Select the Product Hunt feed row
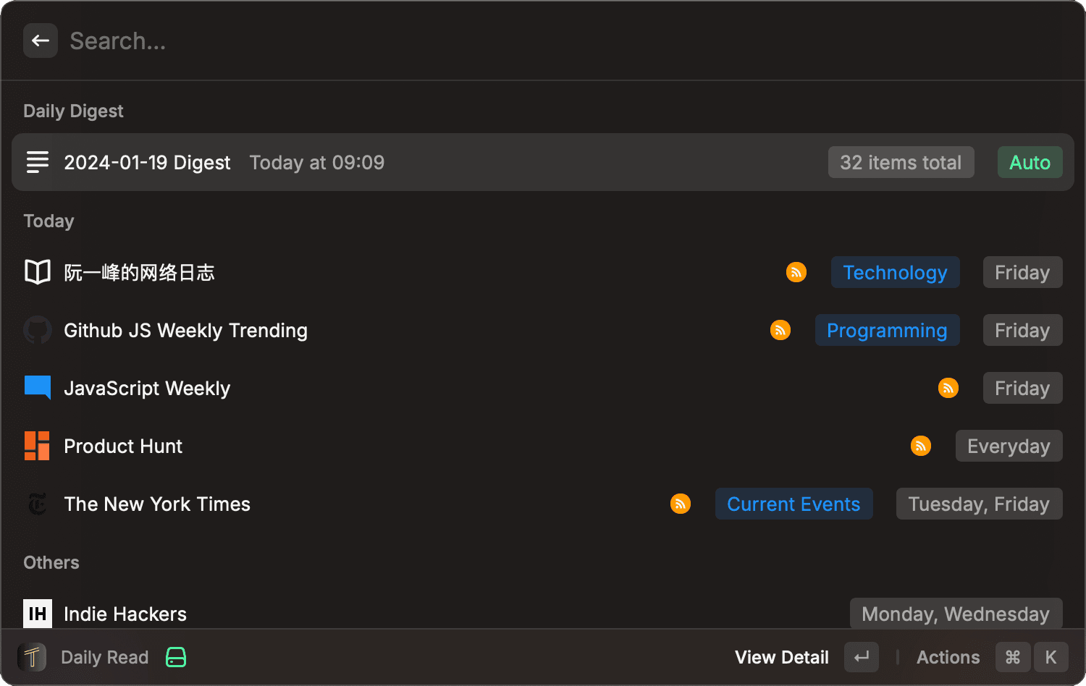The height and width of the screenshot is (686, 1086). 123,446
